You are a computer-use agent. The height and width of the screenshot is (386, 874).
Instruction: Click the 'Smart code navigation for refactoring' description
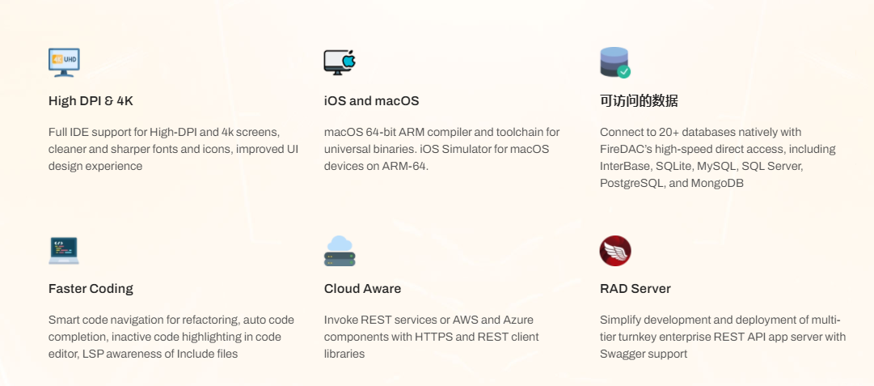coord(171,337)
